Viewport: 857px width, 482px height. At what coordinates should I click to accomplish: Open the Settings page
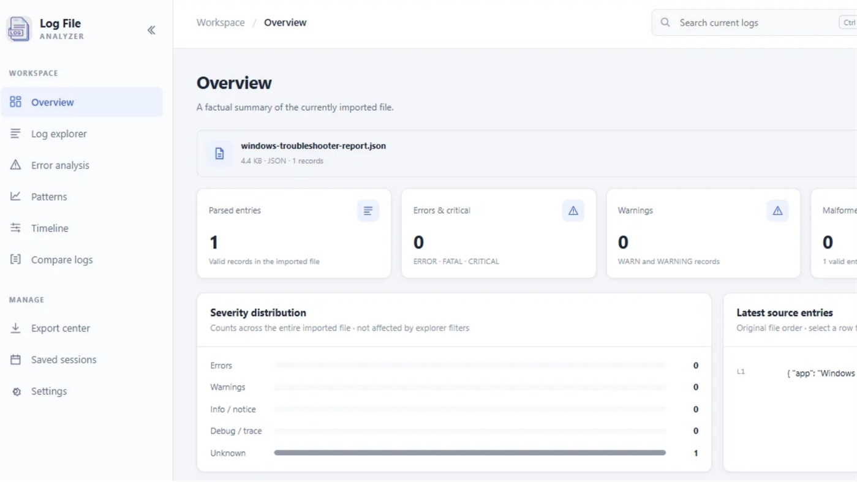pyautogui.click(x=82, y=391)
